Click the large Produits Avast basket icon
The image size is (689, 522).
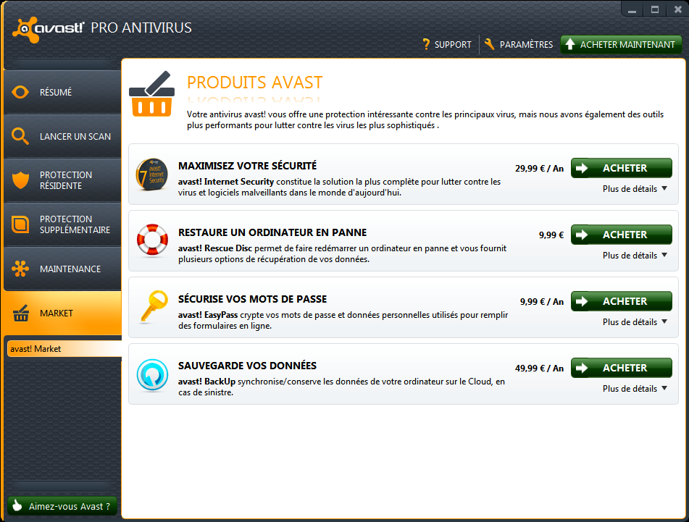(x=151, y=94)
